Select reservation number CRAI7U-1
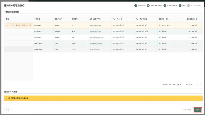Screen dimensions: 205x115 (38, 31)
